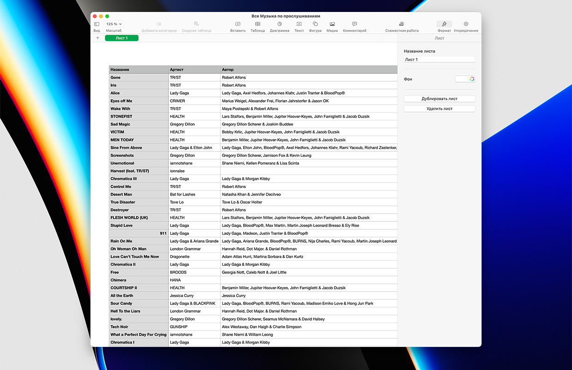Select the Sad Magic title cell
The width and height of the screenshot is (572, 370).
pos(138,124)
